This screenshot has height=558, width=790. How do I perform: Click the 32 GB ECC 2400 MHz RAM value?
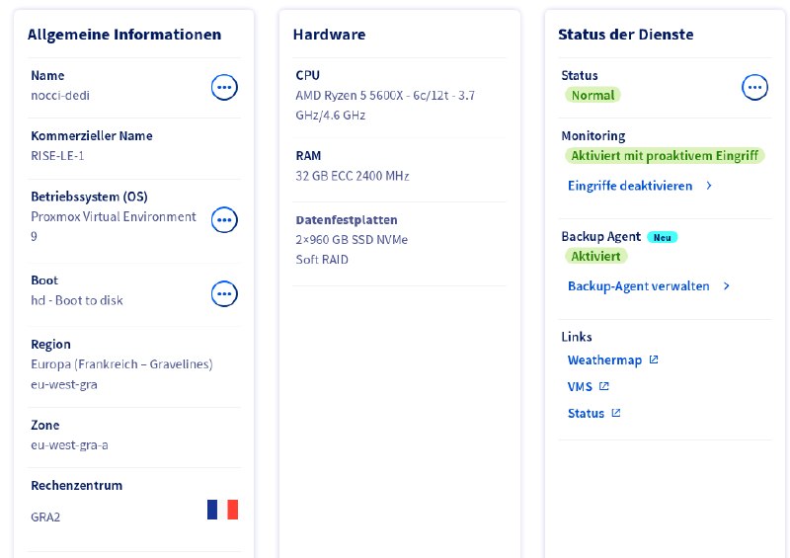353,176
